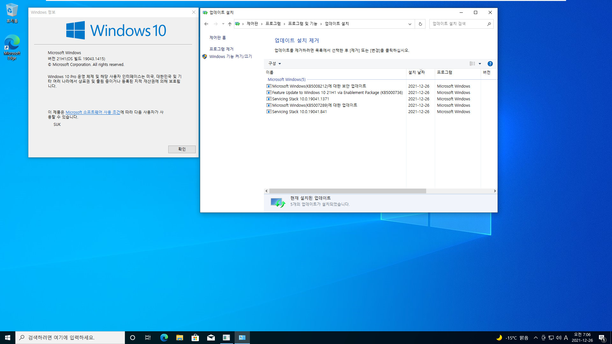
Task: Launch Microsoft Edge from the taskbar
Action: 164,338
